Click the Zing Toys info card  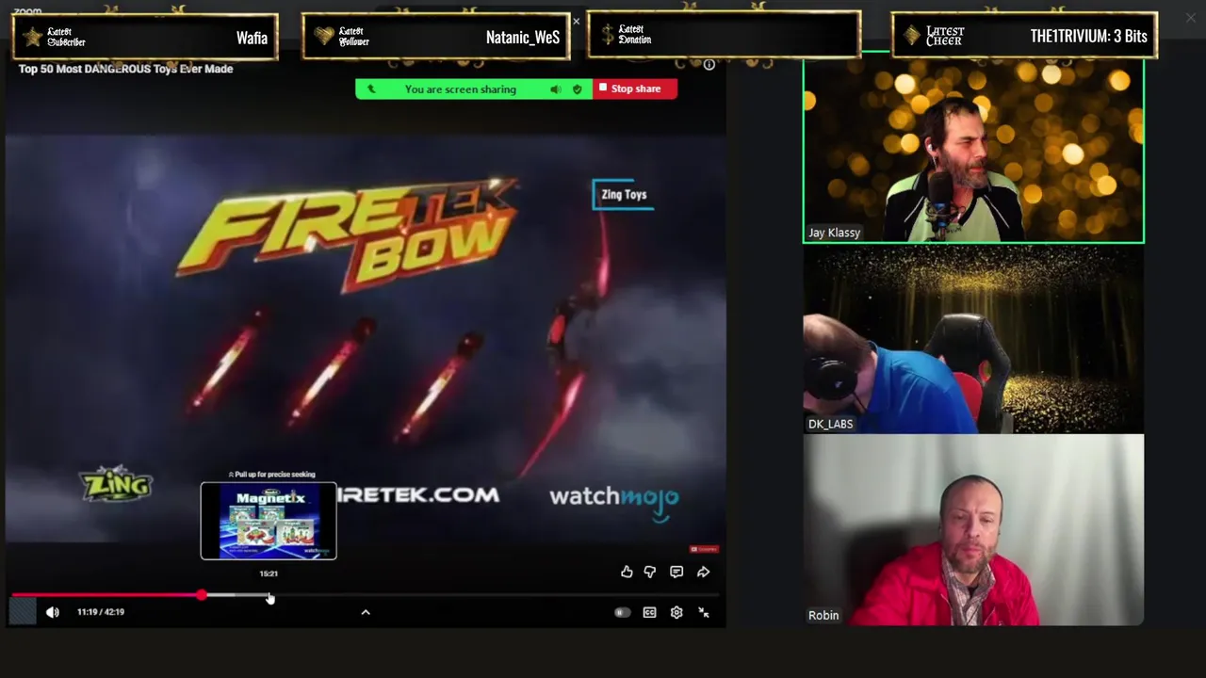(624, 194)
